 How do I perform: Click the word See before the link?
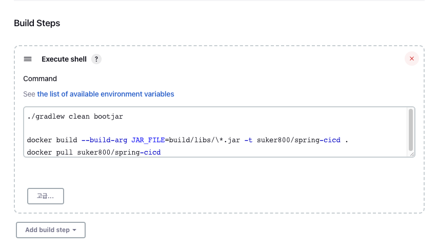tap(29, 94)
